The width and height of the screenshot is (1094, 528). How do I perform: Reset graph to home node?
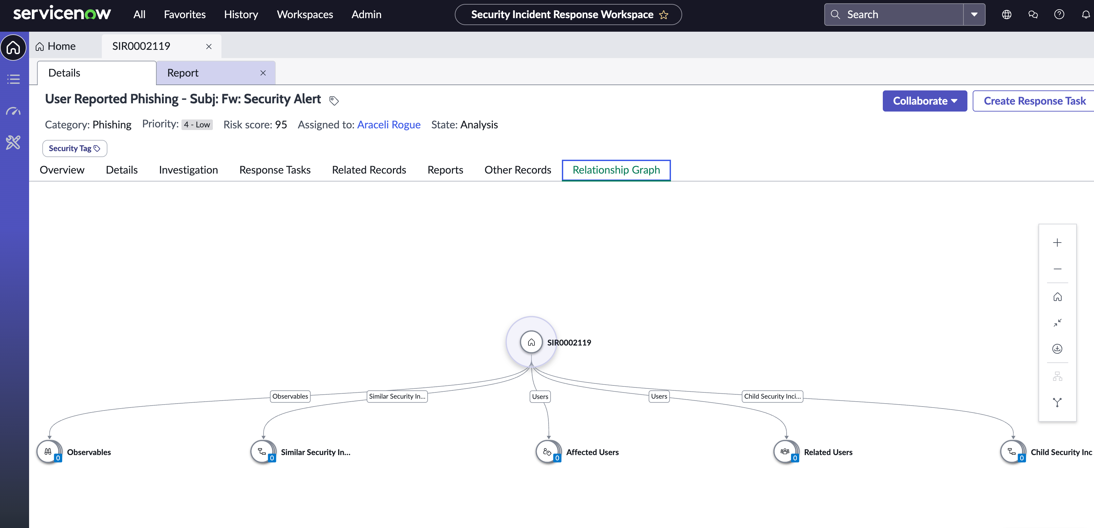point(1057,297)
